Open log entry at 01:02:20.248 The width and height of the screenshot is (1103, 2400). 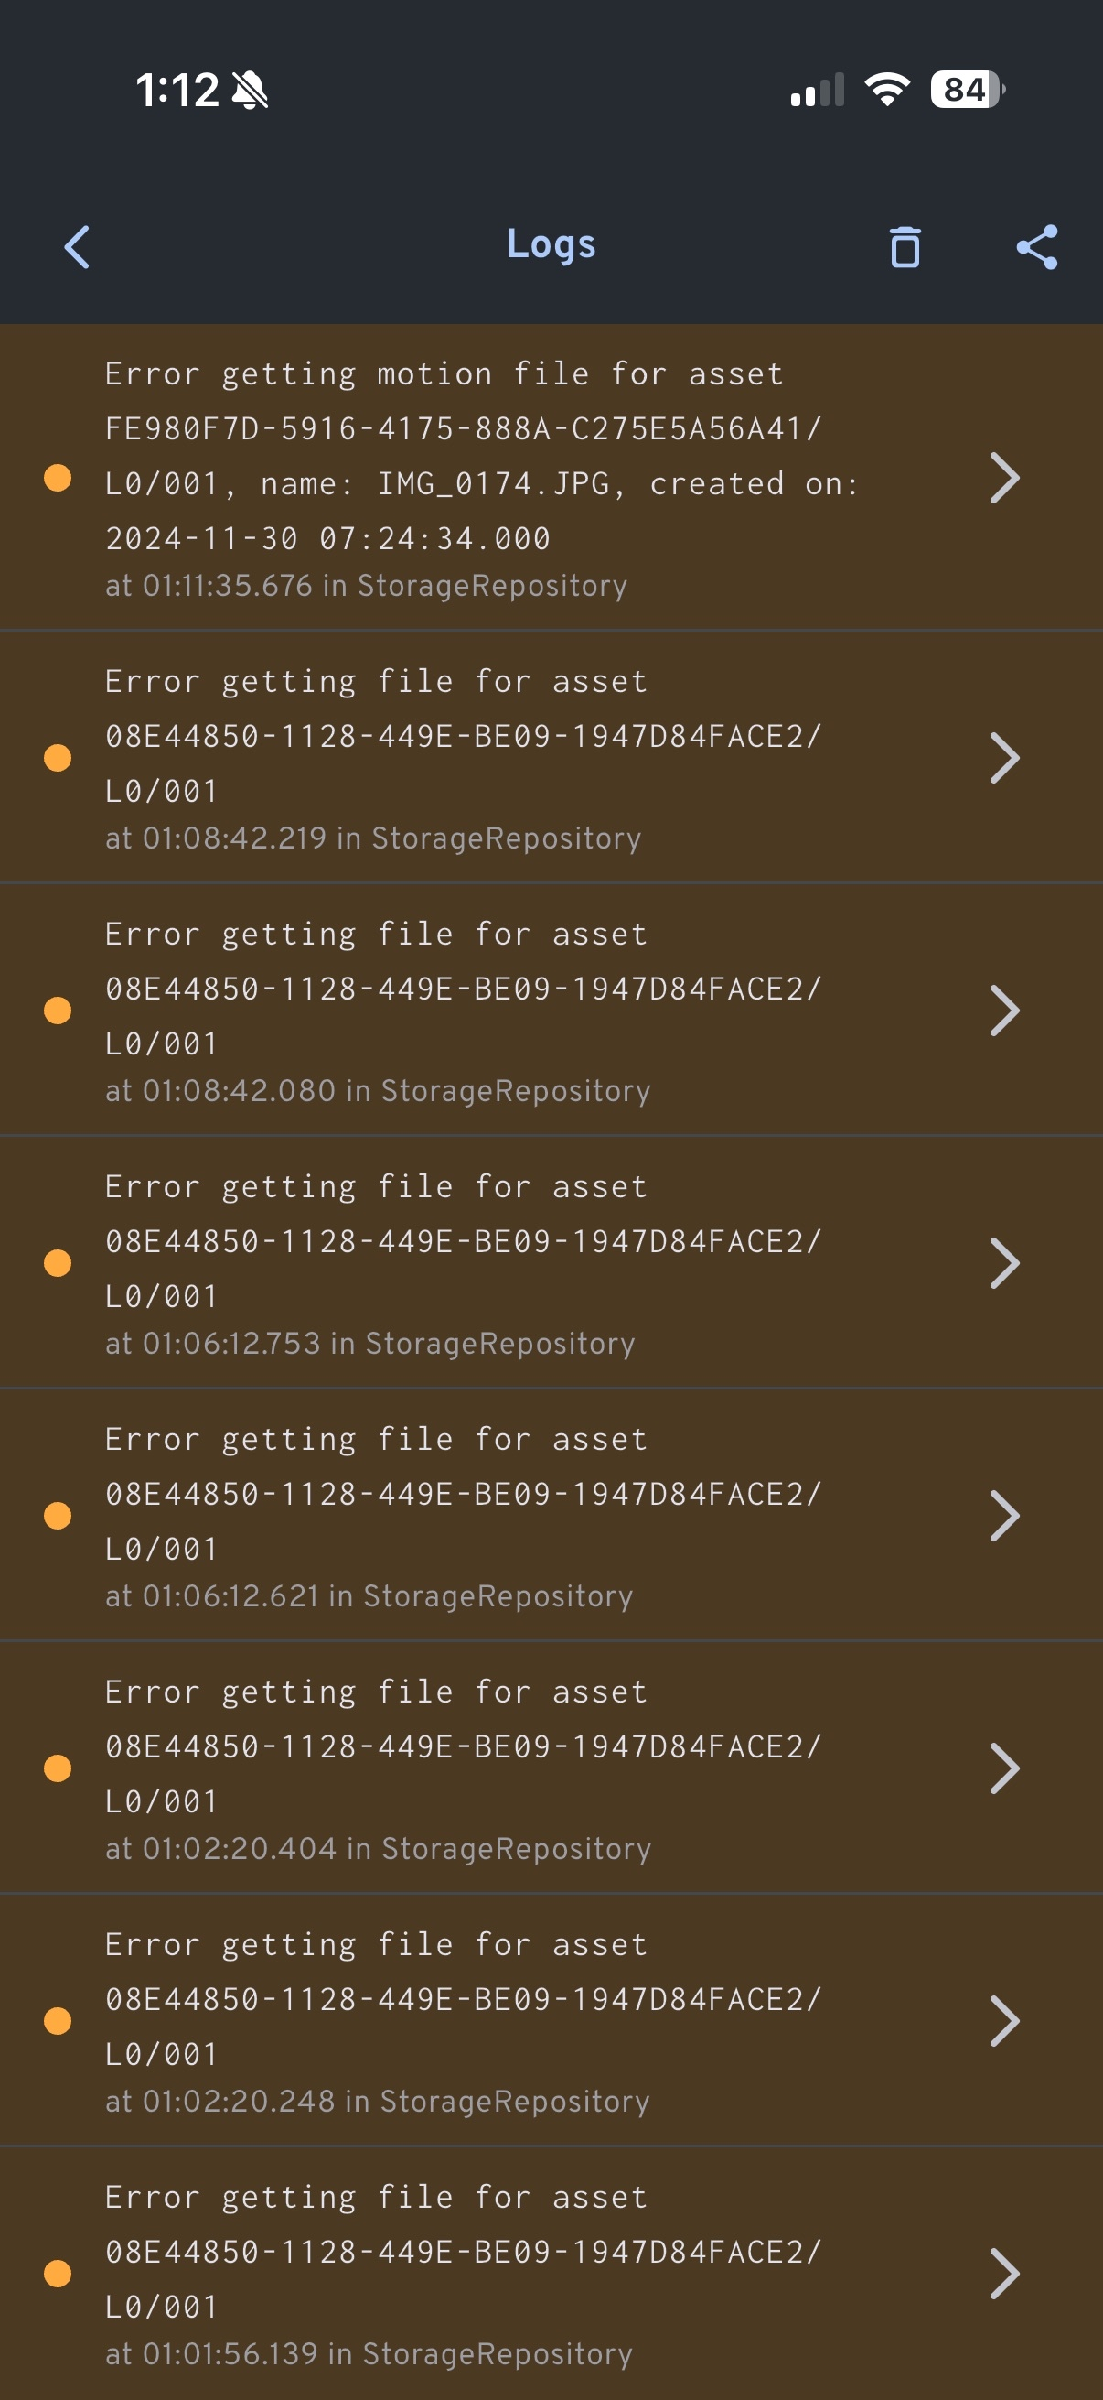click(x=466, y=2021)
